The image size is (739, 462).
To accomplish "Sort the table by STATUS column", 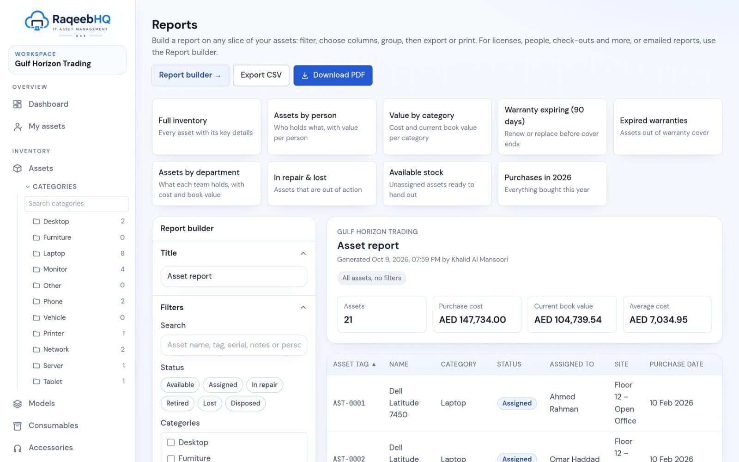I will (x=509, y=365).
